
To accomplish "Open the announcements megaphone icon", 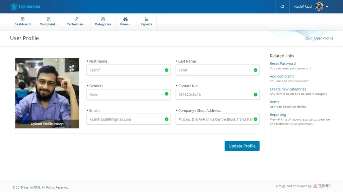I will (282, 7).
